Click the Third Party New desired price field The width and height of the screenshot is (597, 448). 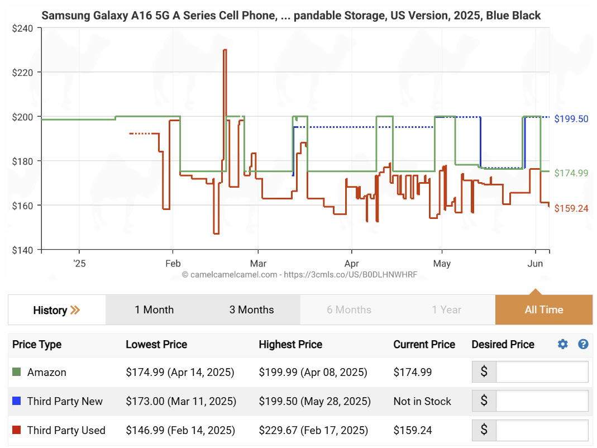(542, 401)
